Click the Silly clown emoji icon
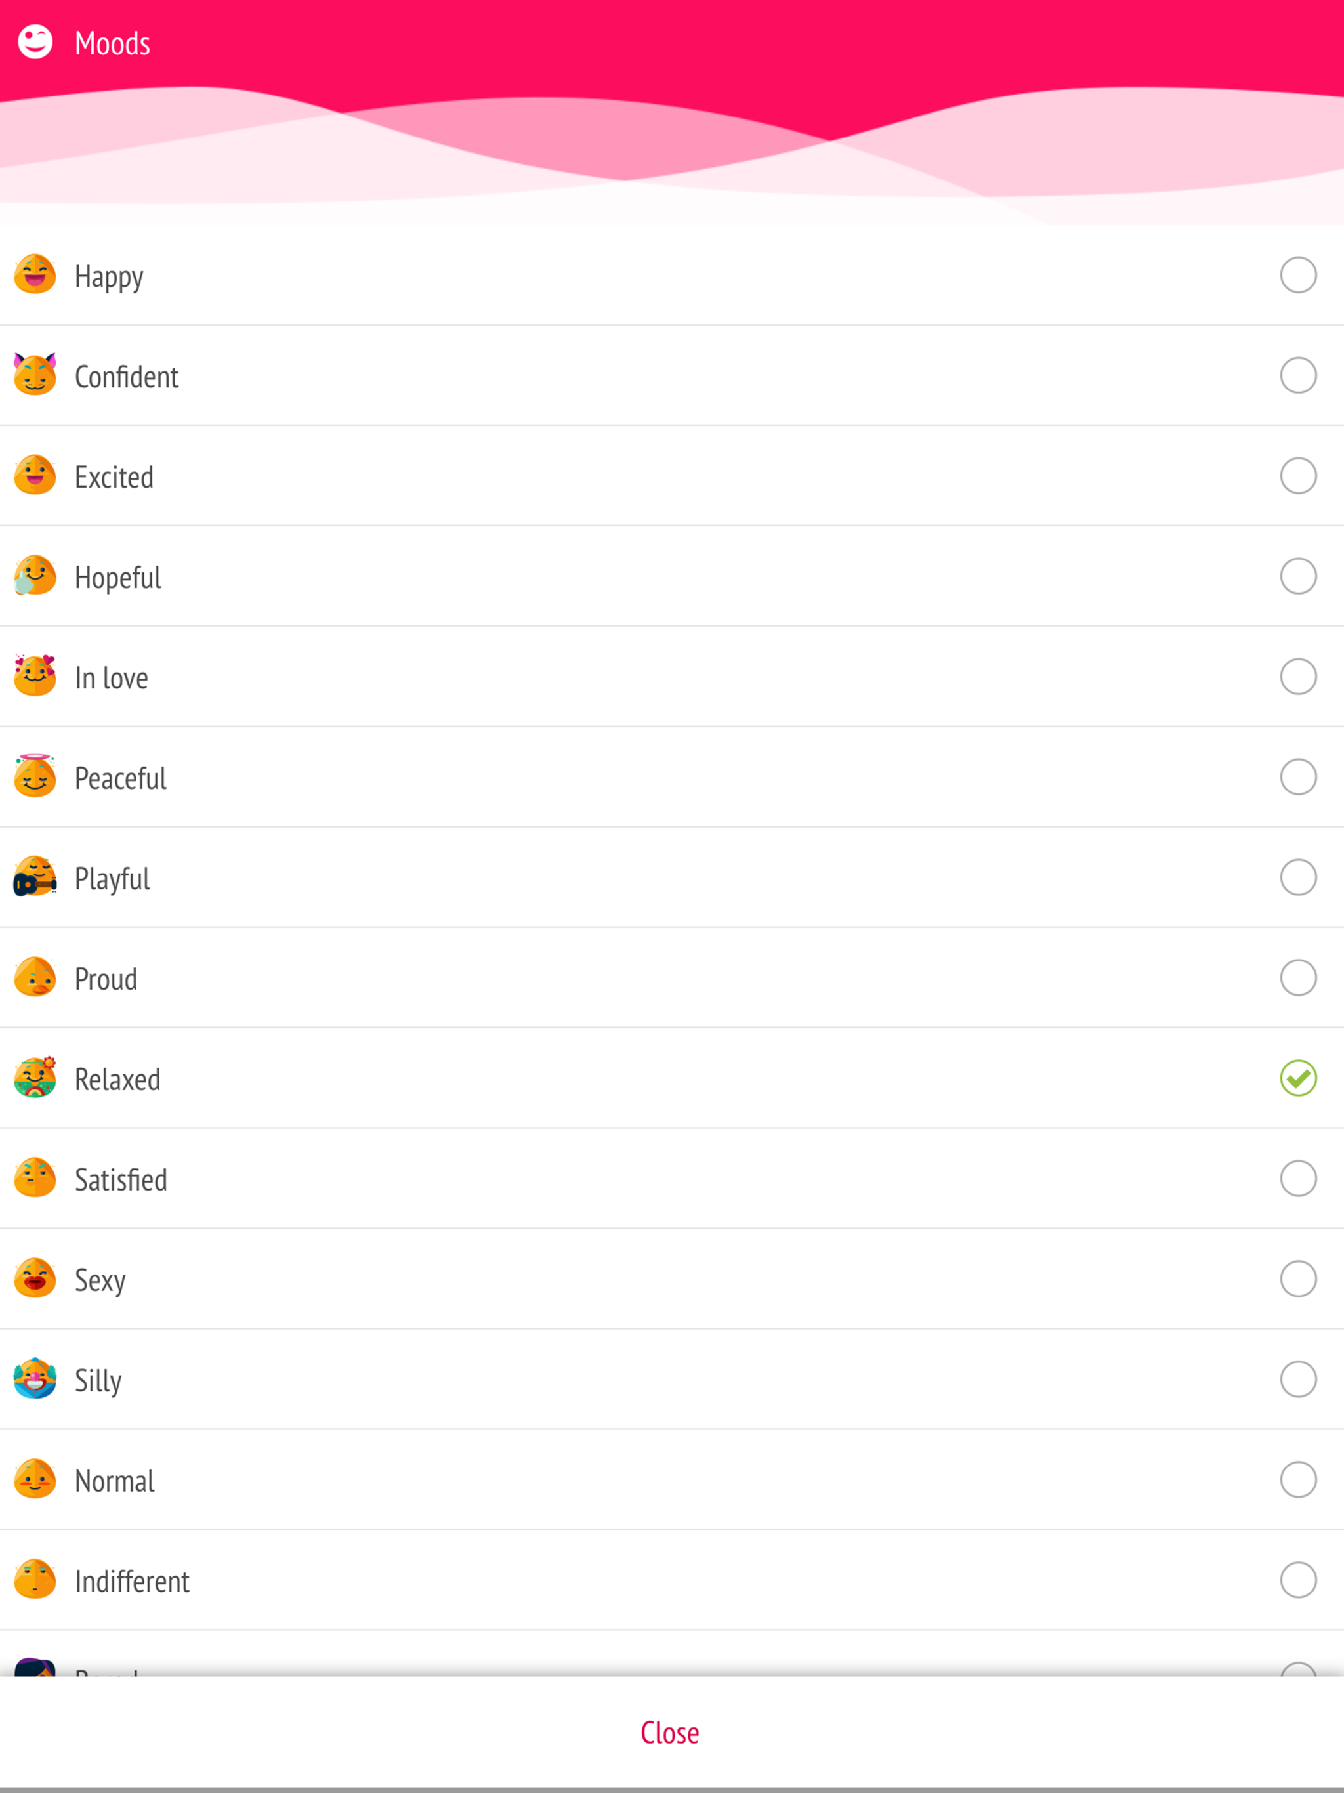Screen dimensions: 1344x1793 pos(35,1378)
